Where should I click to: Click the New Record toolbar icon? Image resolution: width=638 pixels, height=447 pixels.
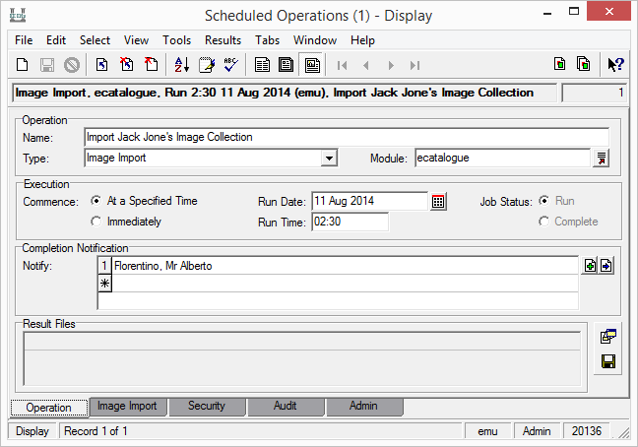[23, 65]
